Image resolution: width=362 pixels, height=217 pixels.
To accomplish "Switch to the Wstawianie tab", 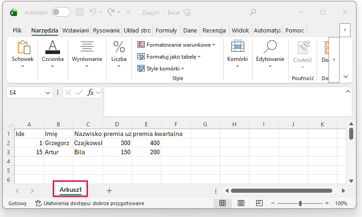I will 76,30.
